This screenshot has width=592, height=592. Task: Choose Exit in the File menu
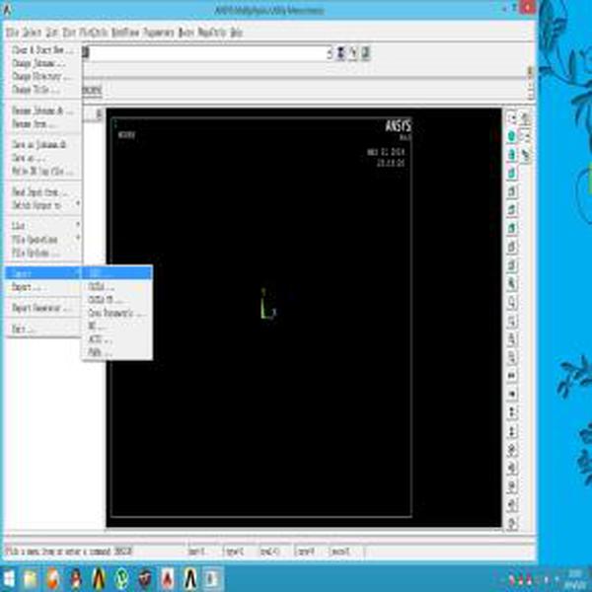(x=43, y=330)
